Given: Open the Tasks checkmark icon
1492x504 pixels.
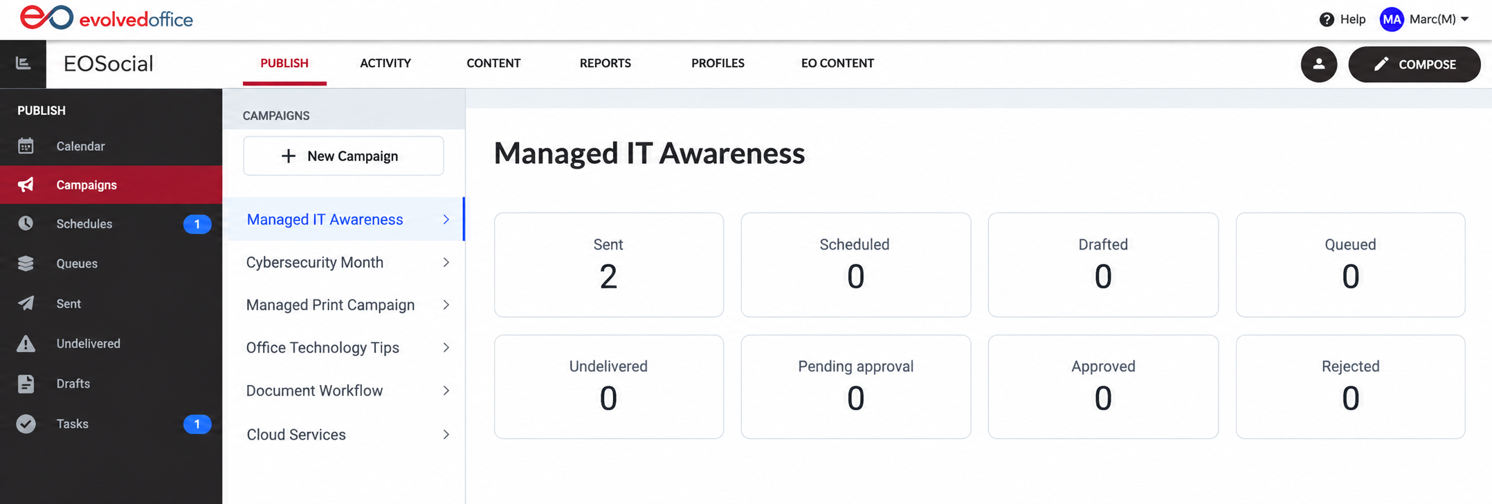Looking at the screenshot, I should click(x=26, y=424).
